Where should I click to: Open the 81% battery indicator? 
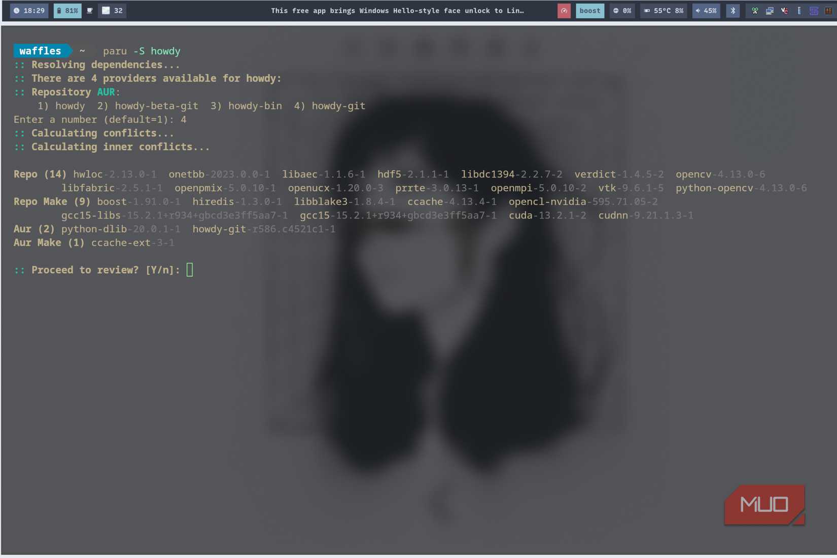[67, 11]
